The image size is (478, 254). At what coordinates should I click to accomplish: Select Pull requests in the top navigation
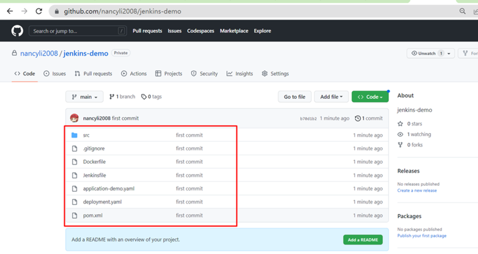click(147, 31)
